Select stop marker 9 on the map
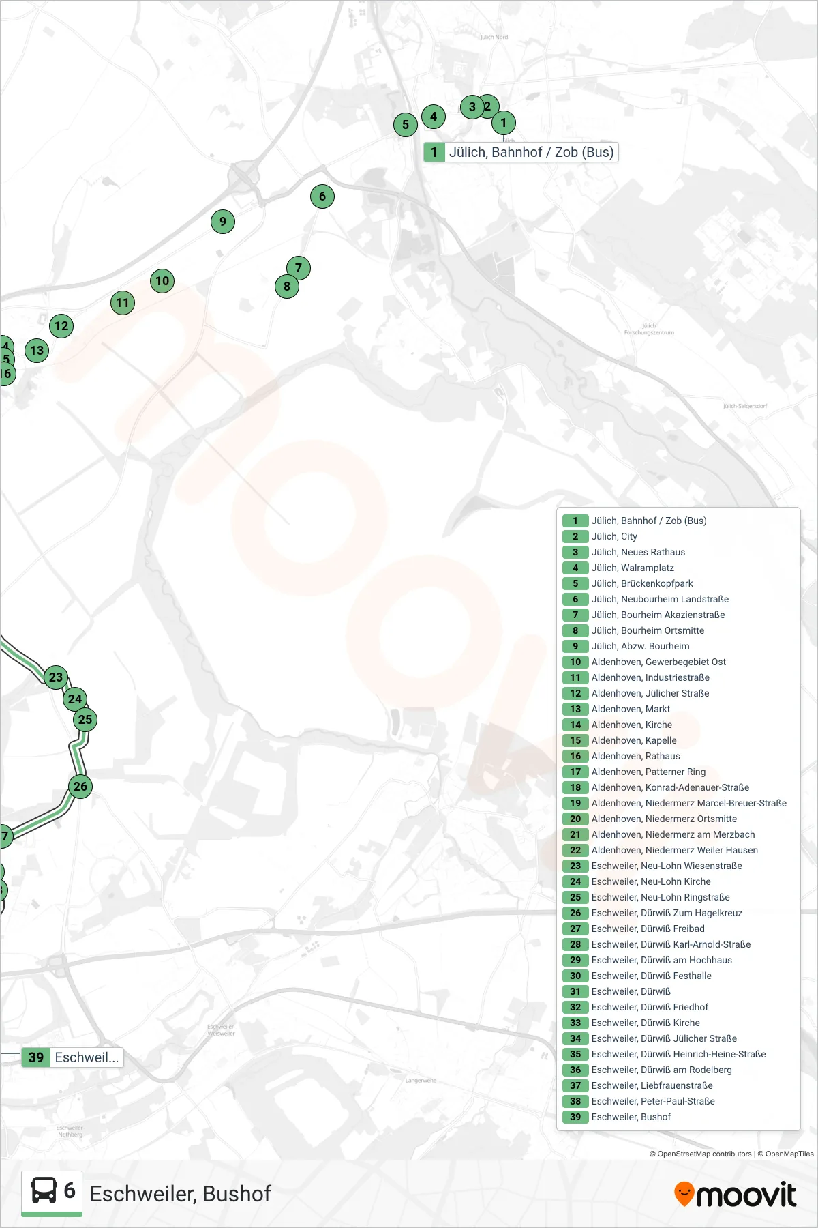818x1228 pixels. [223, 221]
